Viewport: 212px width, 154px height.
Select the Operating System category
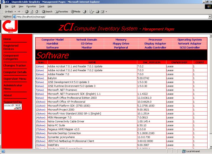point(190,40)
